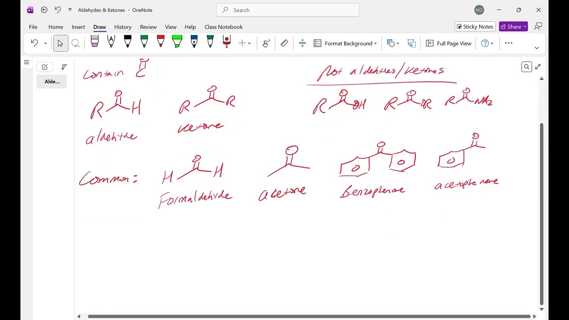
Task: Click the purple Share button
Action: [x=513, y=27]
